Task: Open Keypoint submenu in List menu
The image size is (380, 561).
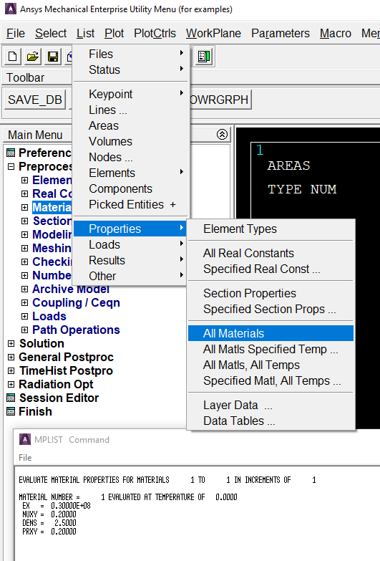Action: 131,94
